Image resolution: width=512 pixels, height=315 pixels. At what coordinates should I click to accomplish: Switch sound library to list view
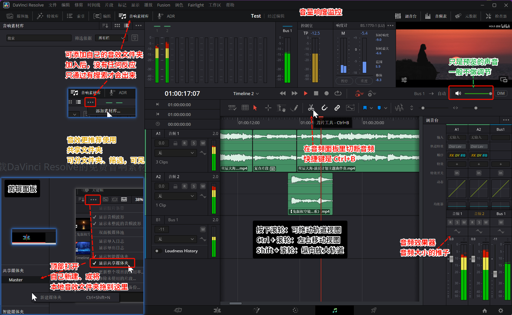tap(126, 25)
